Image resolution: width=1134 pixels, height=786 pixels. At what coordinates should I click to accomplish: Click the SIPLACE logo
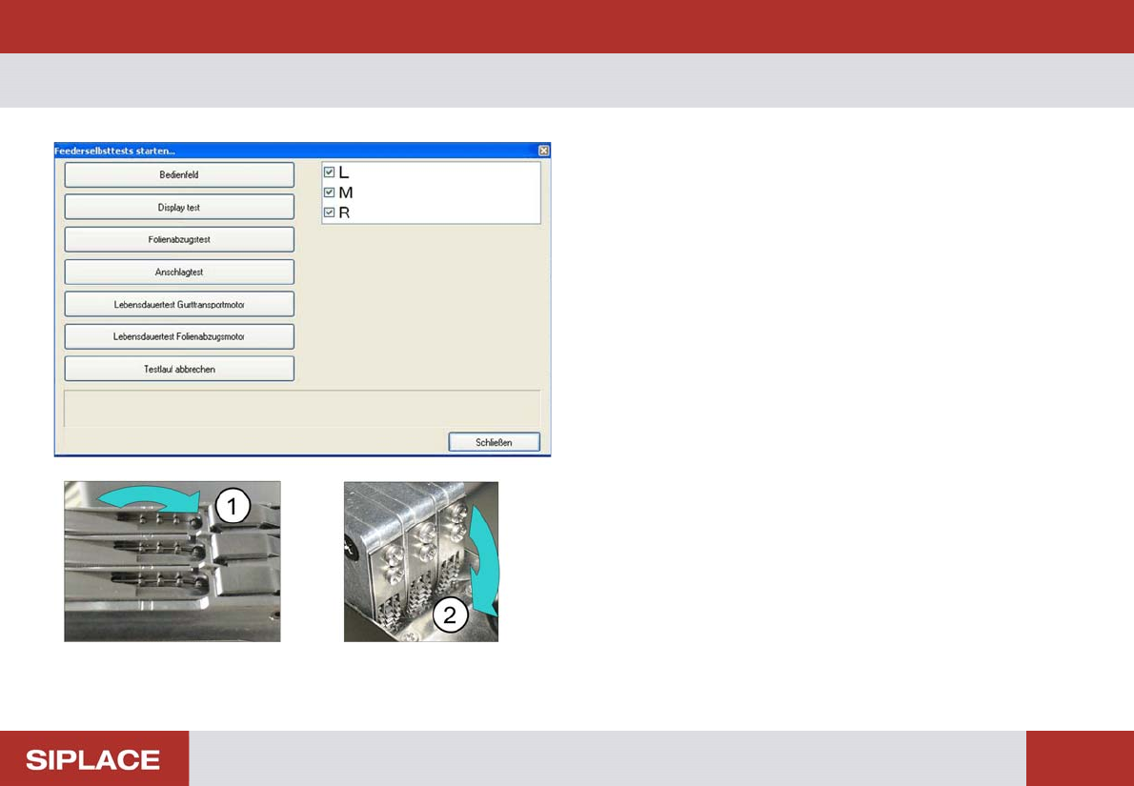click(93, 759)
